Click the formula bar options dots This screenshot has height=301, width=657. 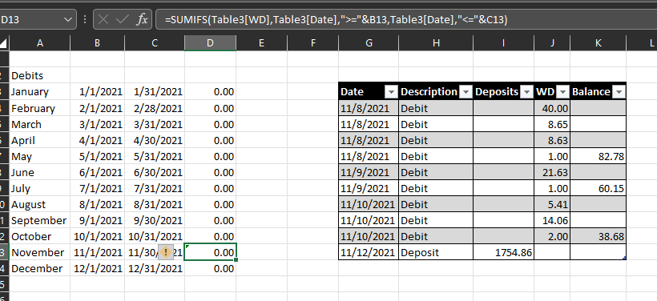85,19
